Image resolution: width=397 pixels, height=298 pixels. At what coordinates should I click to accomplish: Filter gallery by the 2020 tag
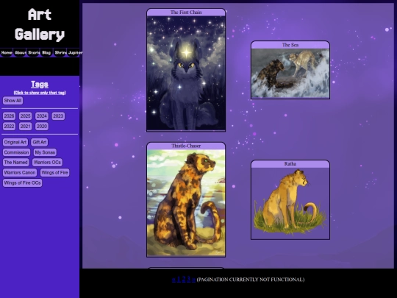pyautogui.click(x=42, y=127)
